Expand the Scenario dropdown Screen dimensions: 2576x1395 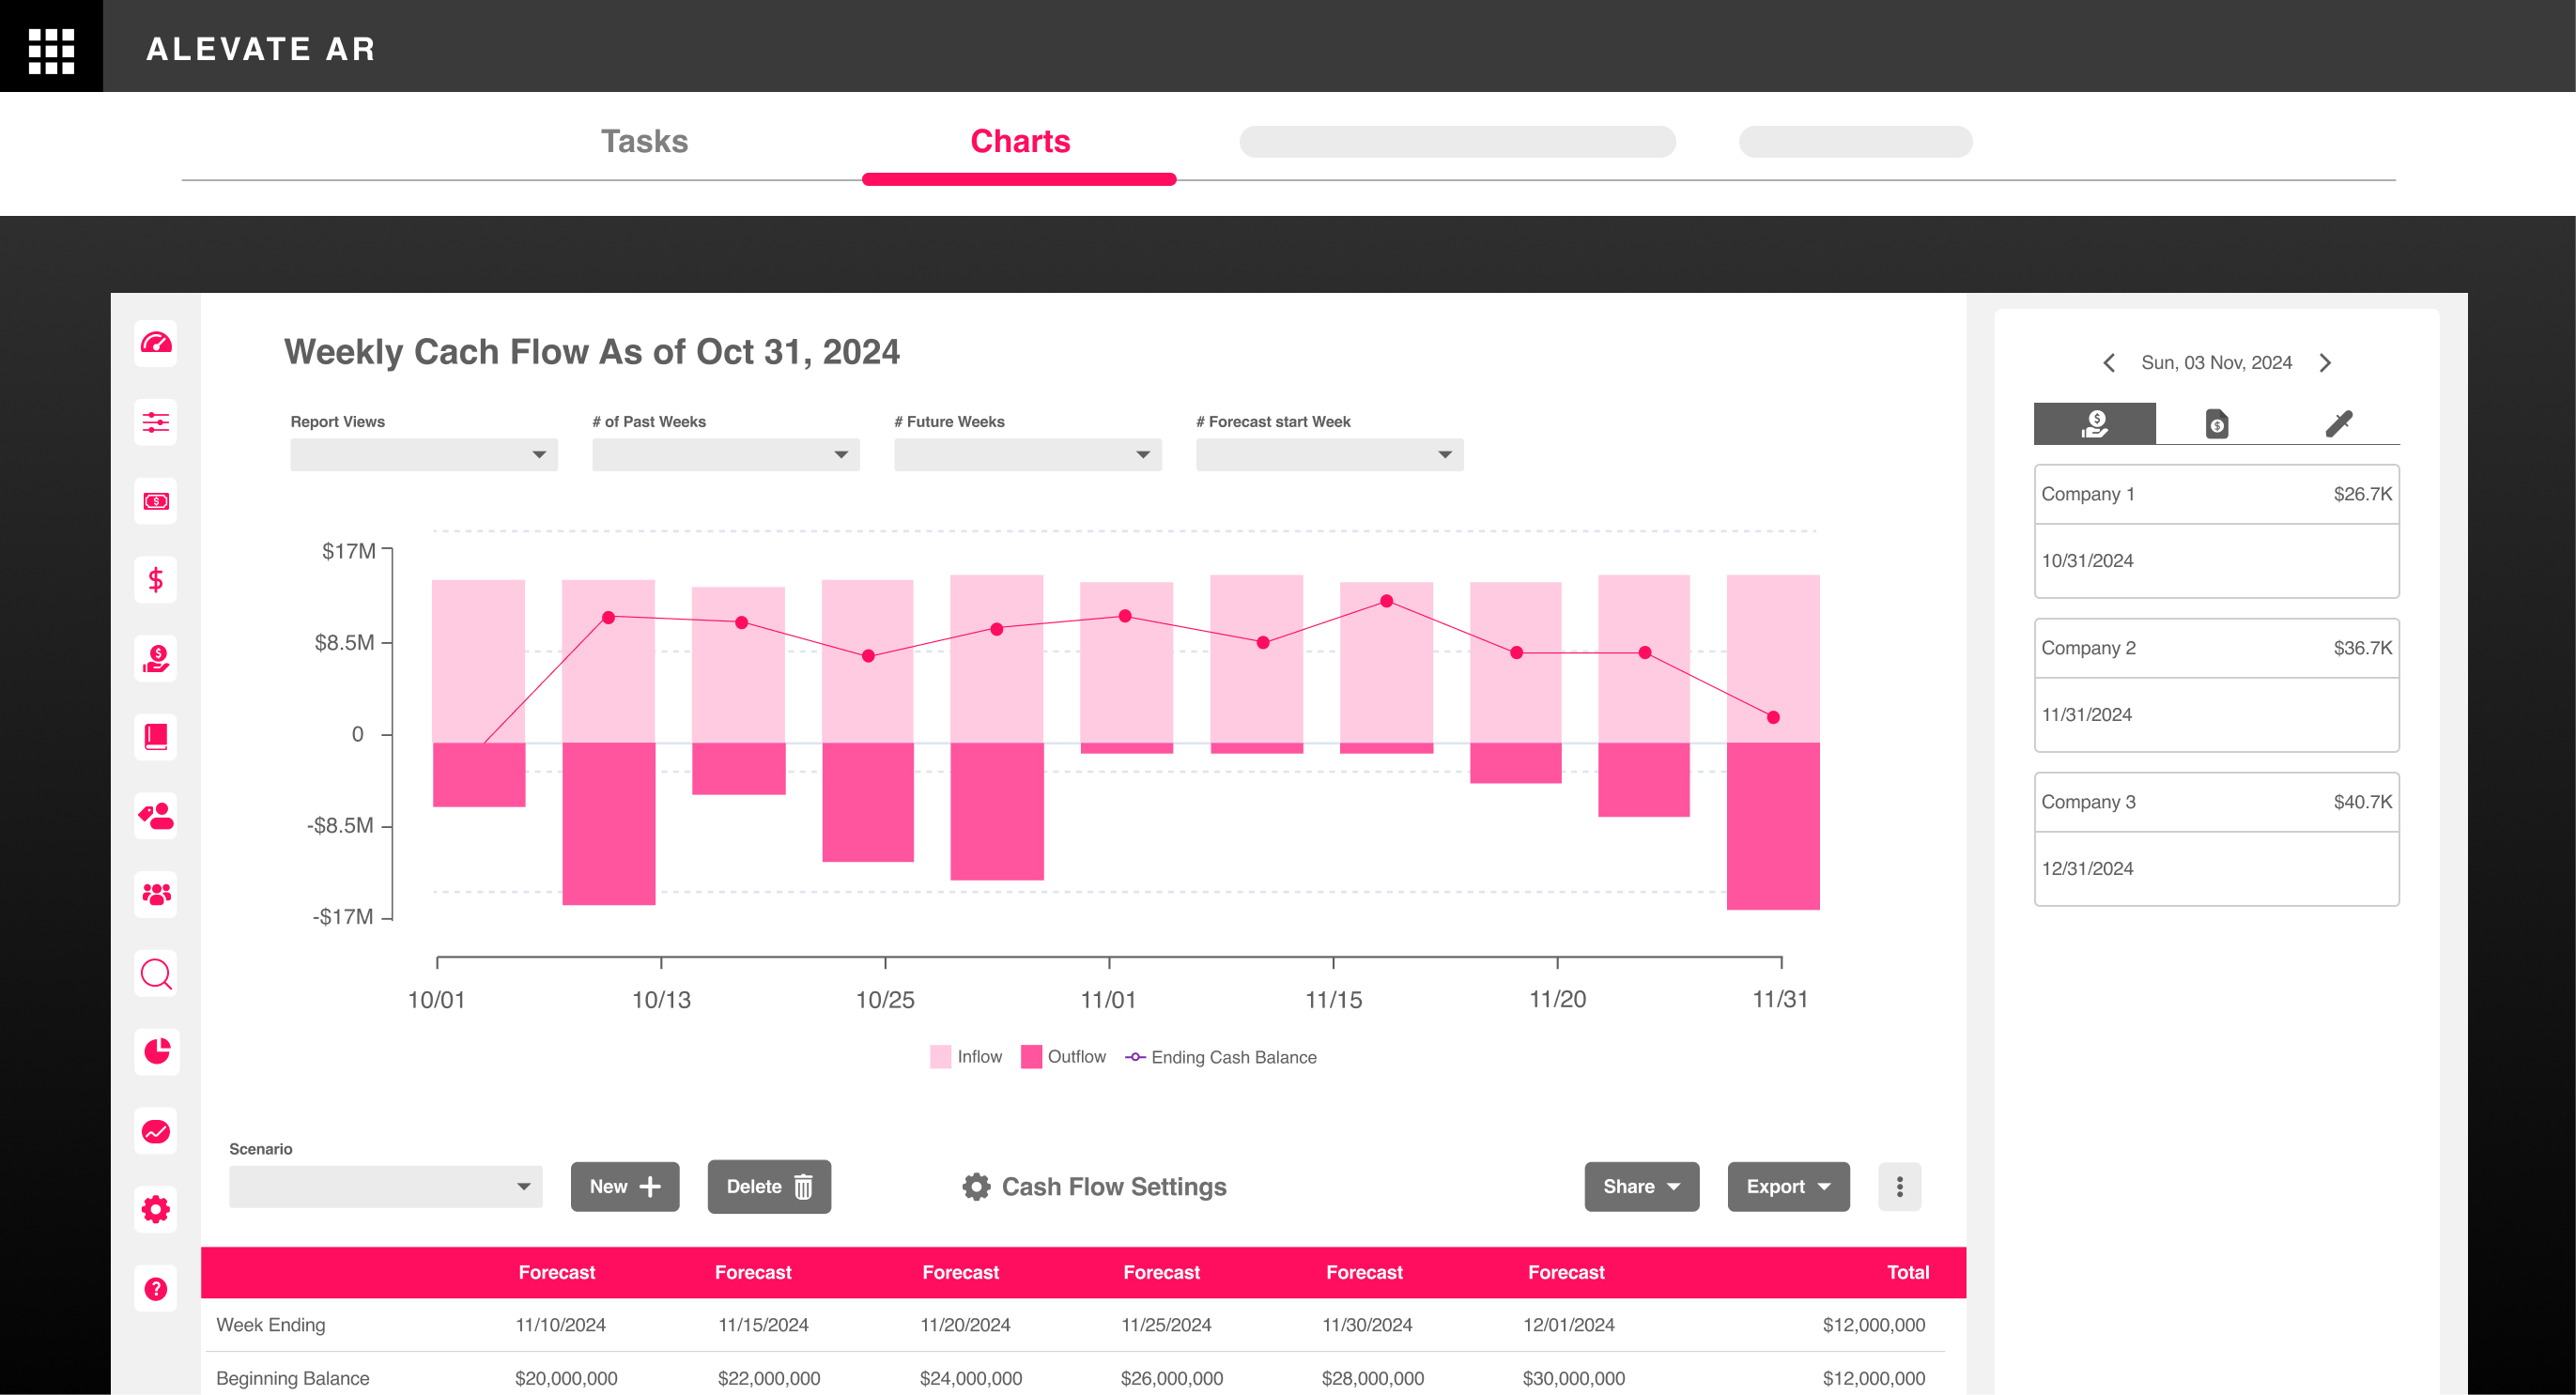(385, 1187)
